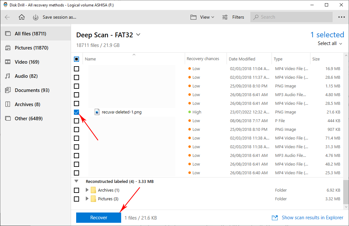Click the 08/06/2018 7:17 AM date cell
Screen dimensions: 349x226
(249, 121)
